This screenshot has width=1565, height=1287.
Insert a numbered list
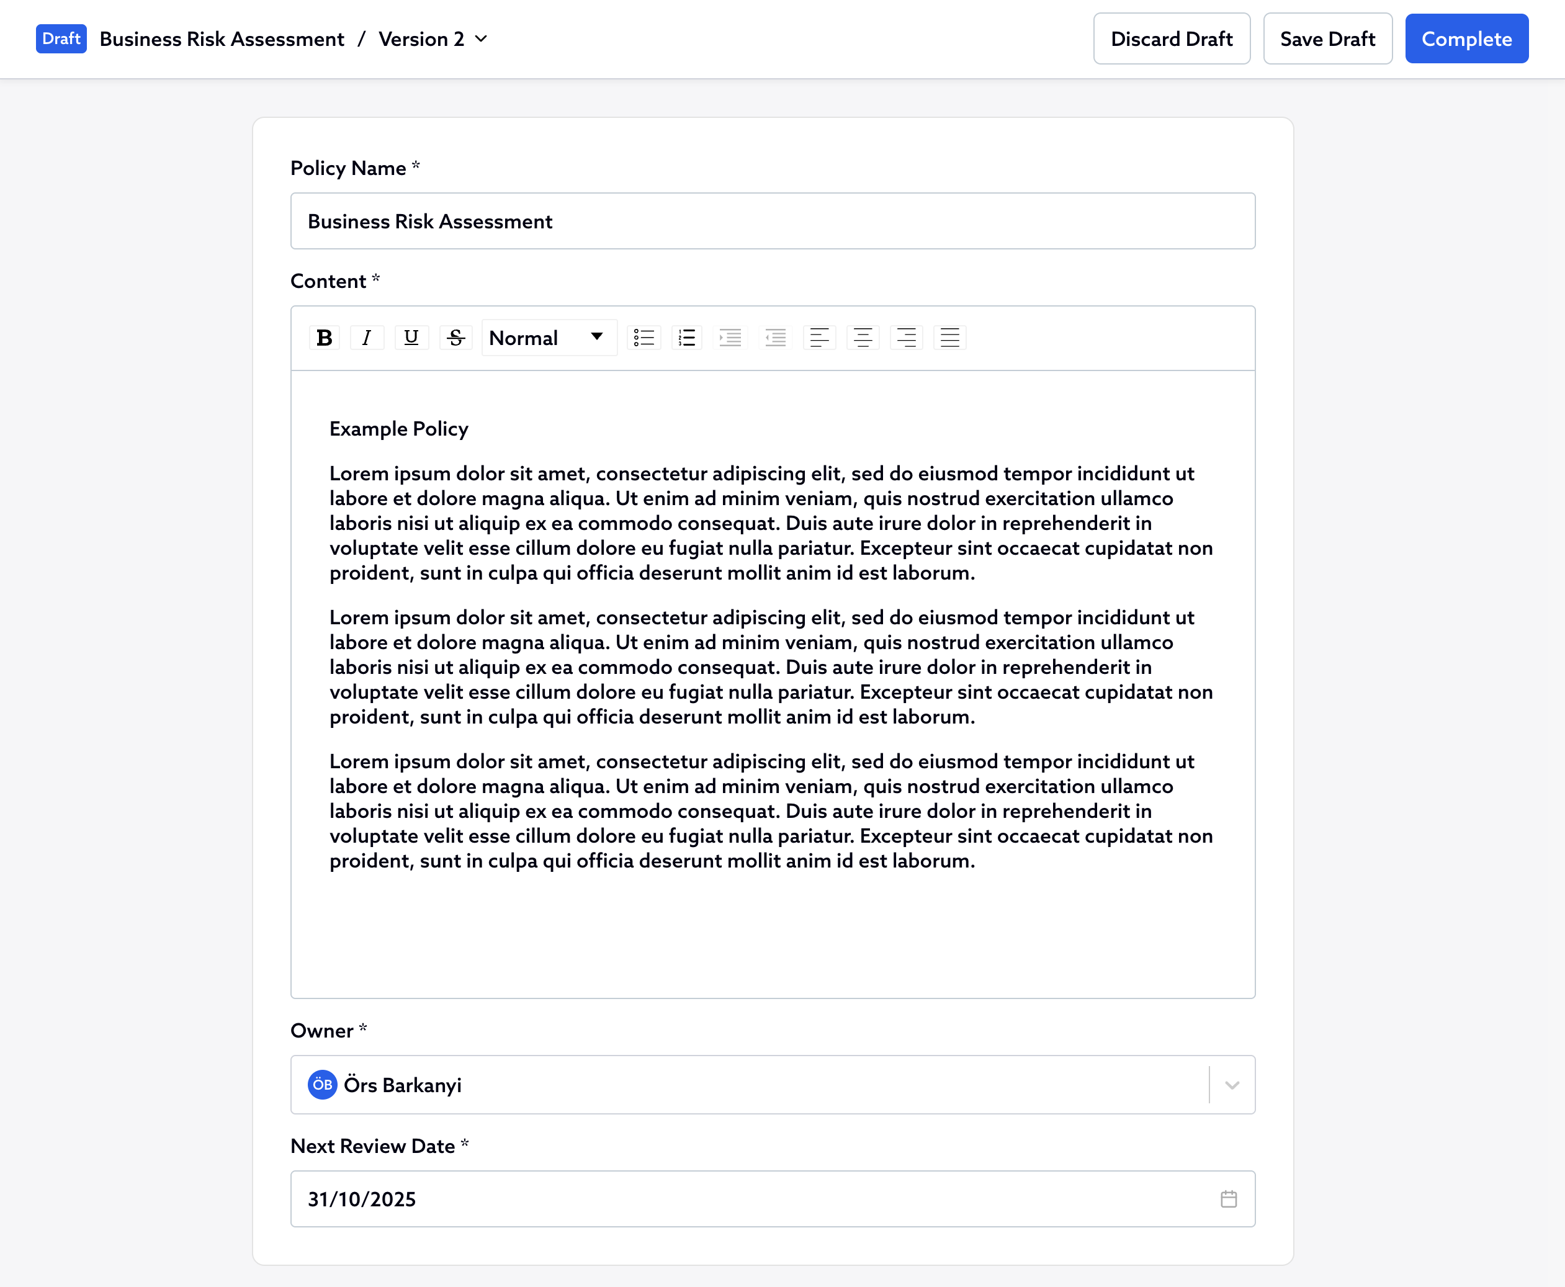[687, 338]
